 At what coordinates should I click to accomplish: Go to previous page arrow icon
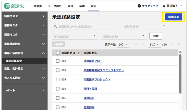(144, 45)
